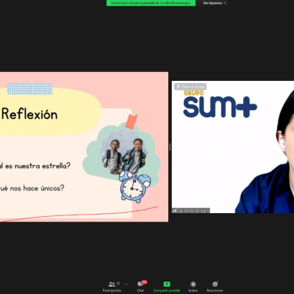Viewport: 294px width, 294px height.
Task: Click the chevron next to Ver Opciones
Action: (224, 3)
